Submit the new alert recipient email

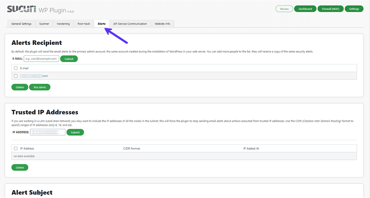69,58
